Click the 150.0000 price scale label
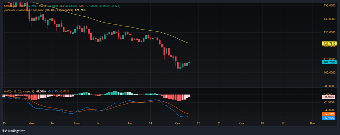Screen dimensions: 340x135 click(329, 5)
